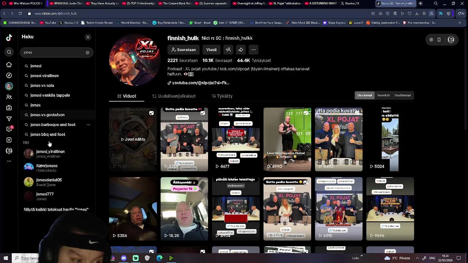Click the Seurataan following button

[x=184, y=50]
